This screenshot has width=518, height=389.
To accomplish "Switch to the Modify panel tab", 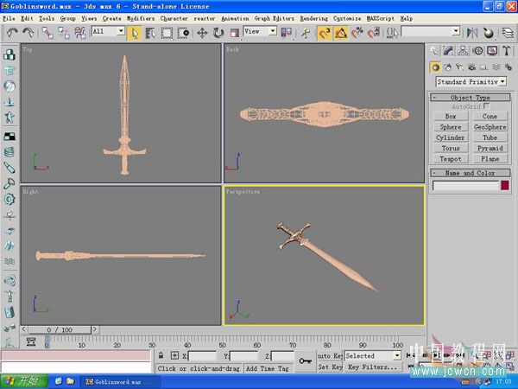I will (x=448, y=51).
